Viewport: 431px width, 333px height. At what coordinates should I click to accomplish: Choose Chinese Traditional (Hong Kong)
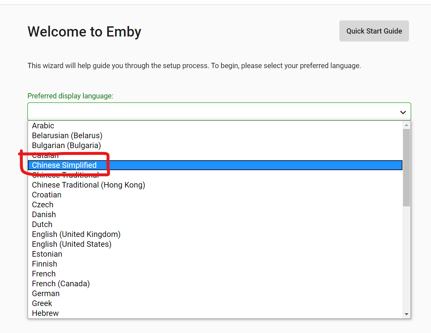(x=88, y=185)
